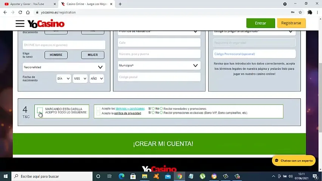Choose HOMBRE as your sex

tap(56, 55)
